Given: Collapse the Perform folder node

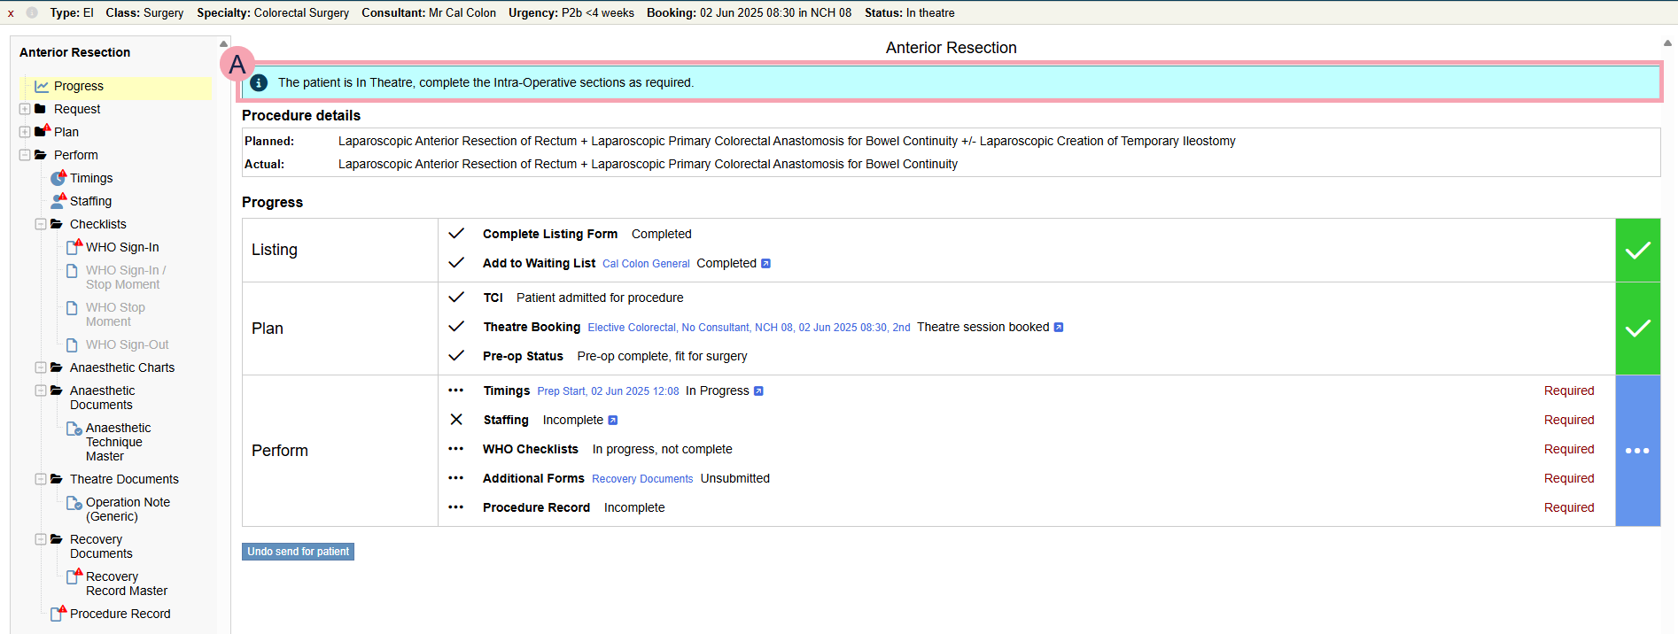Looking at the screenshot, I should pyautogui.click(x=25, y=155).
